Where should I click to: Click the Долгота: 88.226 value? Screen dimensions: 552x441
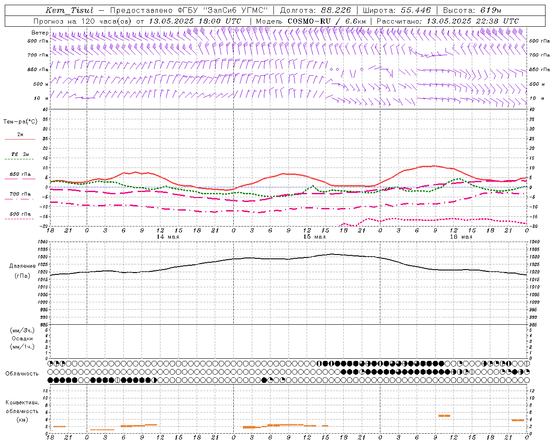316,10
